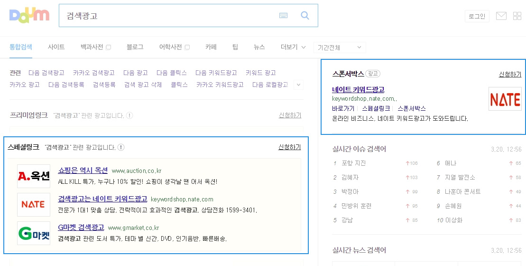Open the mail envelope icon
The height and width of the screenshot is (266, 526).
[501, 16]
